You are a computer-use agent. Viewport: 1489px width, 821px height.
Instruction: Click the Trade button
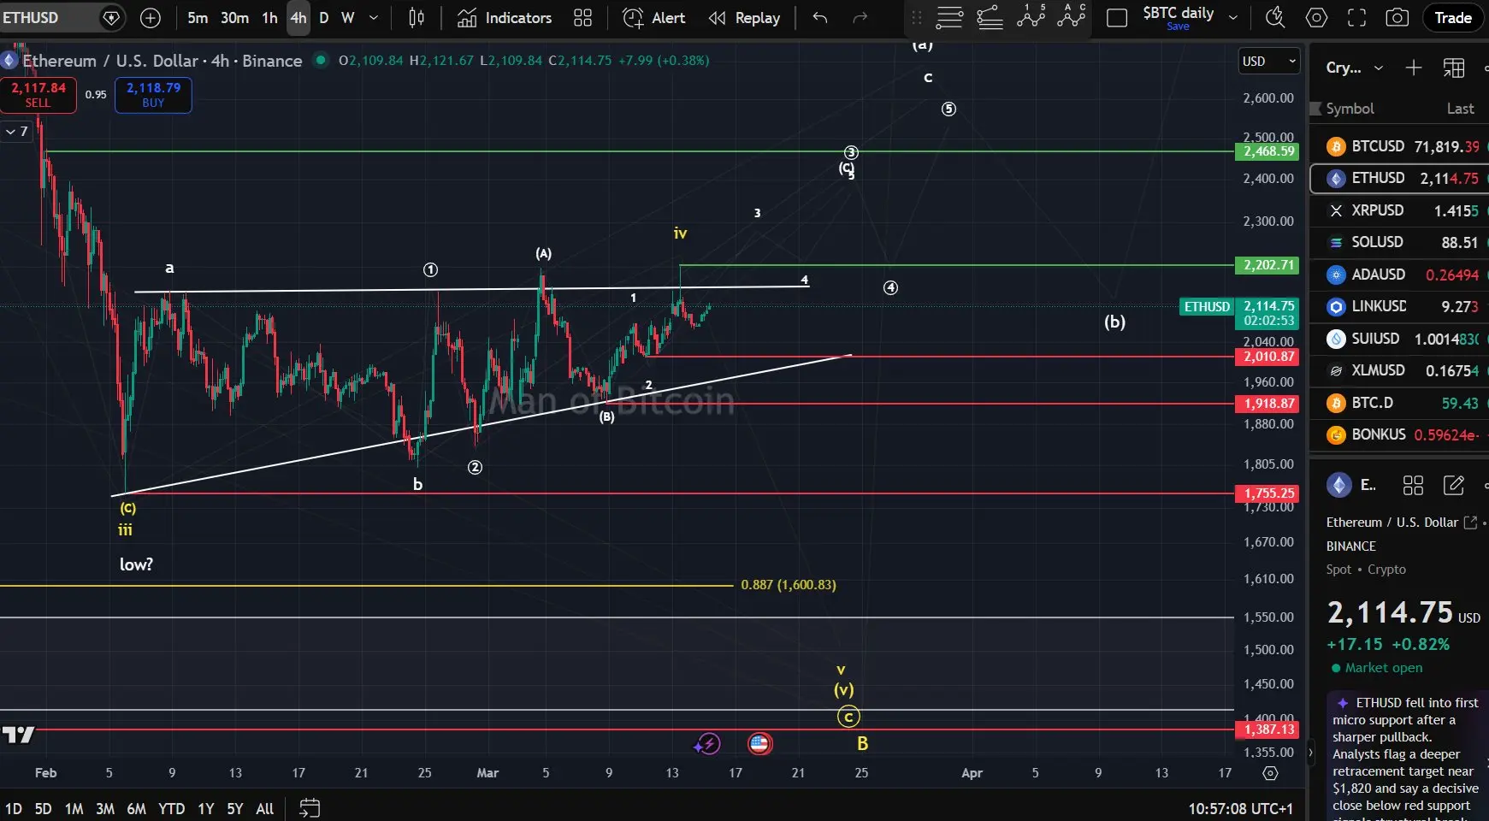click(1453, 18)
